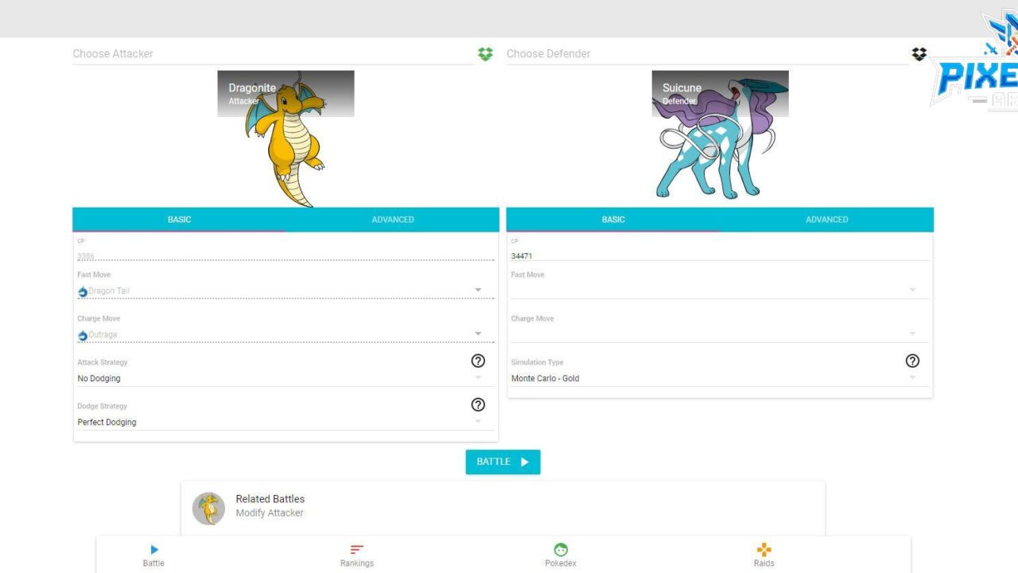Open Pokedex in bottom navigation
Image resolution: width=1018 pixels, height=573 pixels.
click(561, 555)
